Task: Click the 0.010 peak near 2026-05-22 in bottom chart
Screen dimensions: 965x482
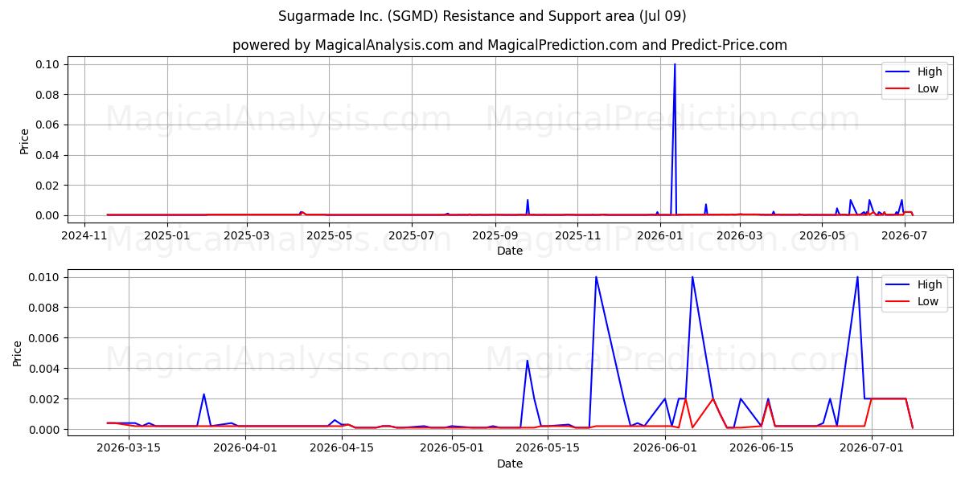Action: (596, 277)
